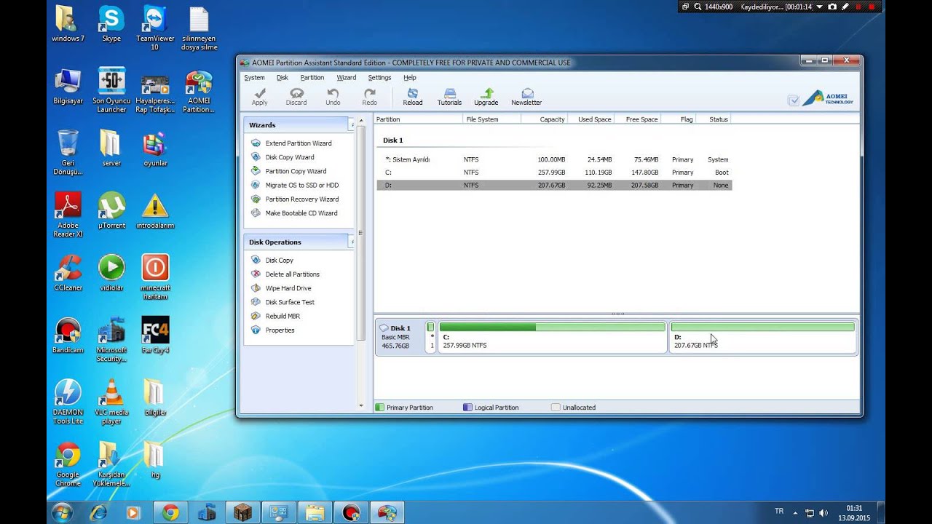
Task: Click the Disk 1 heading in partition list
Action: 393,140
